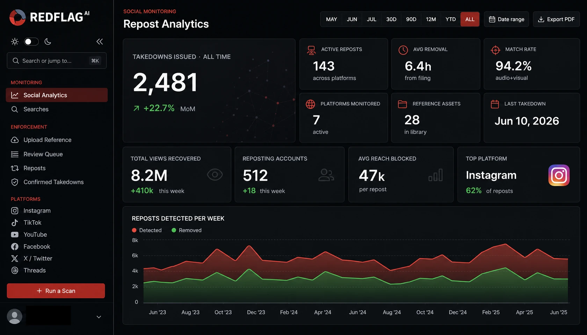This screenshot has height=335, width=587.
Task: Select the YTD time range
Action: pos(451,19)
